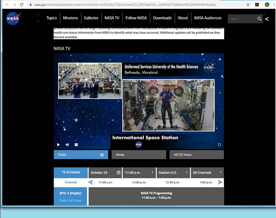Open the share icon in the header
The height and width of the screenshot is (218, 276).
(x=267, y=19)
